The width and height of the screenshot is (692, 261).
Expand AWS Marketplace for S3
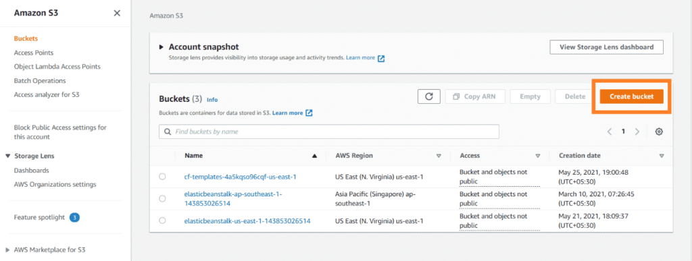(x=7, y=250)
